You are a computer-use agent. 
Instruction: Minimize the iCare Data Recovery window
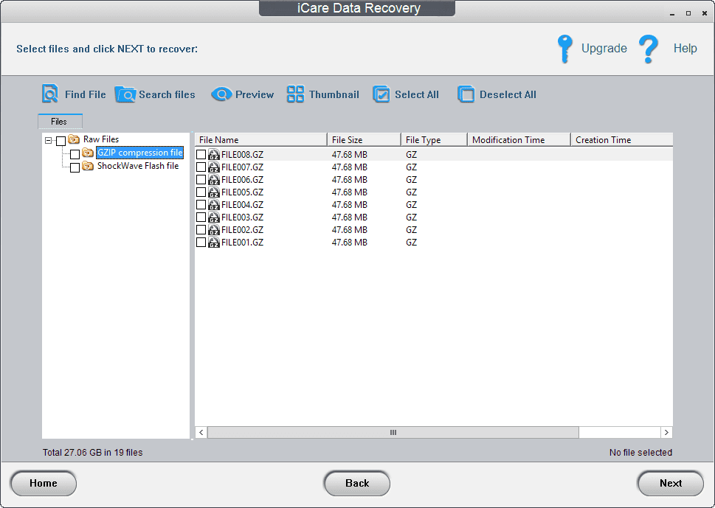click(671, 14)
